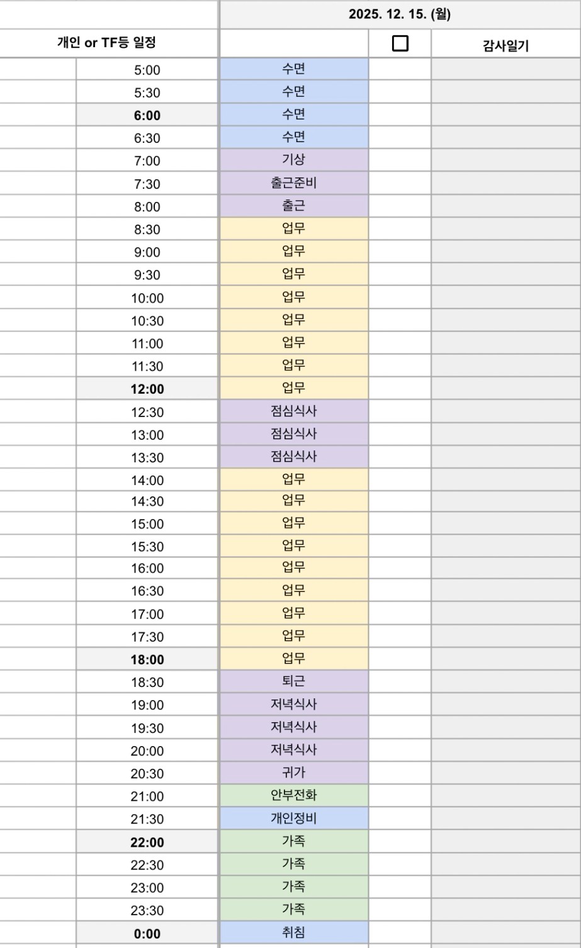Select the 감사일기 cell in the 7:00 row
This screenshot has width=581, height=948.
click(x=505, y=160)
